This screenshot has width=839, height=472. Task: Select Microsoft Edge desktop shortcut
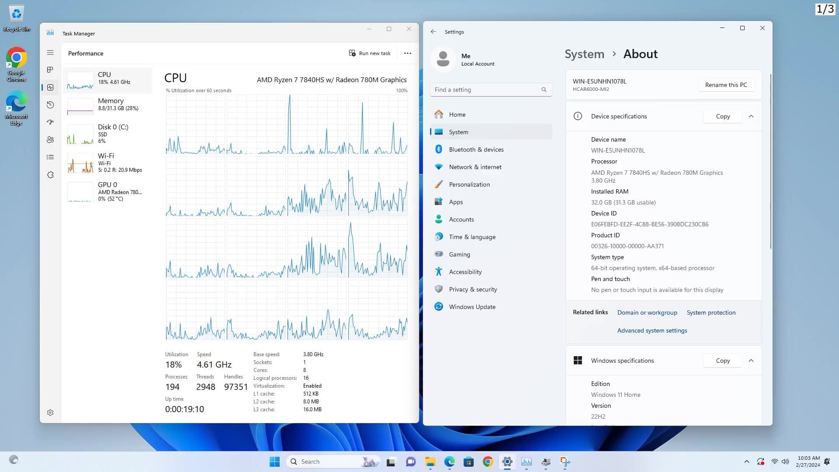[17, 108]
